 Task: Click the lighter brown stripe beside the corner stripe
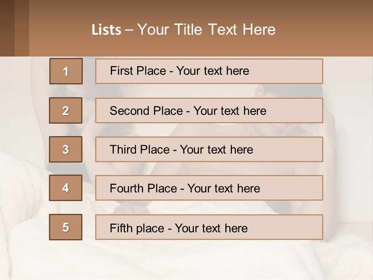(x=22, y=28)
